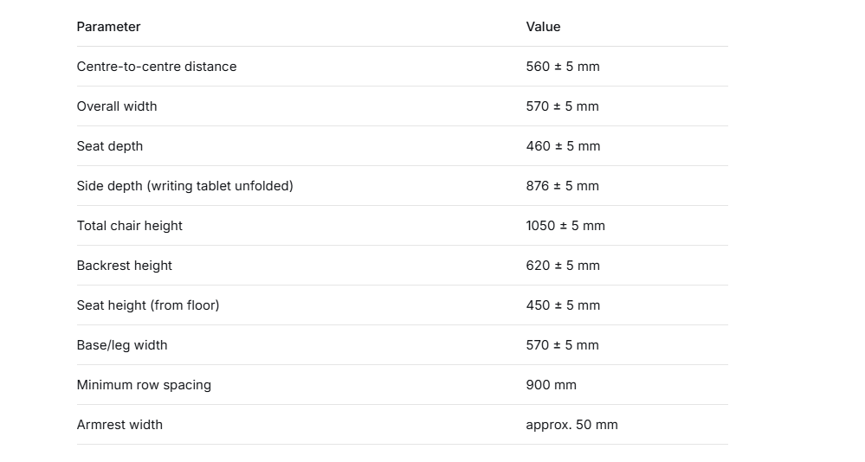Select Seat height (from floor) label
865x462 pixels.
pyautogui.click(x=148, y=305)
